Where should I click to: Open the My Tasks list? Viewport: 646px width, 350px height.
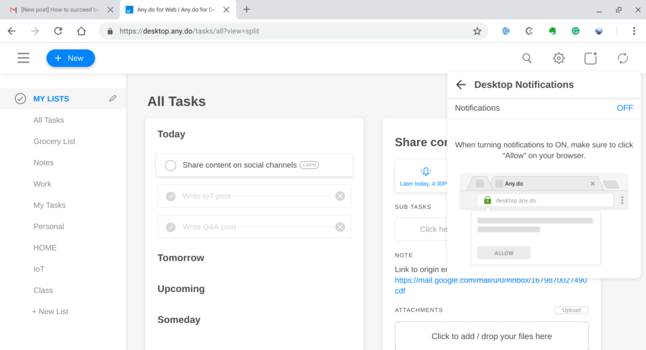click(x=49, y=205)
